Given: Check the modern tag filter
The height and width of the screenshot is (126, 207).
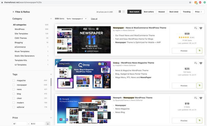Looking at the screenshot, I should tap(14, 103).
